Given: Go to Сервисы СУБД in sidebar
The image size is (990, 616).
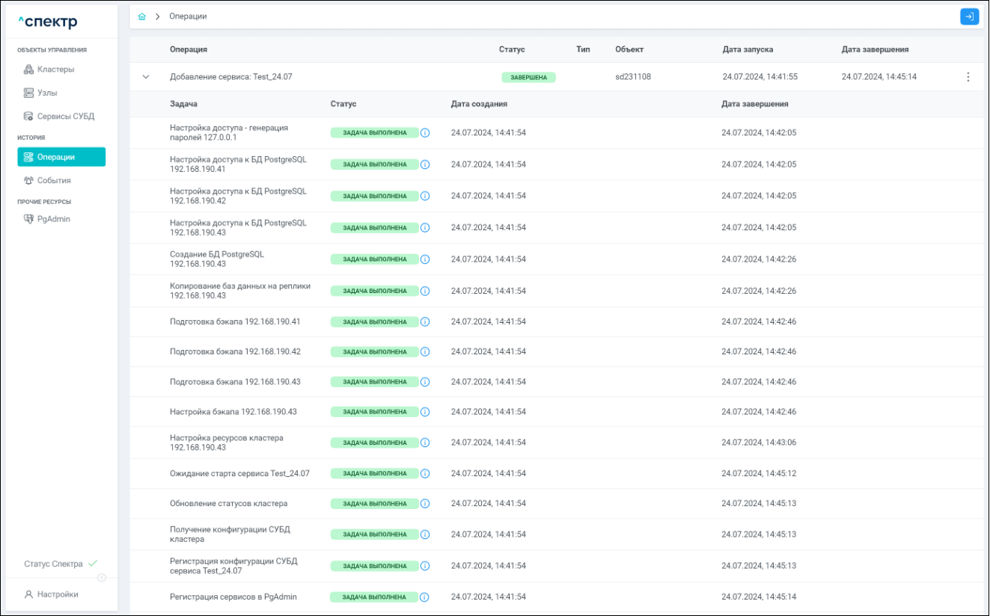Looking at the screenshot, I should coord(65,117).
